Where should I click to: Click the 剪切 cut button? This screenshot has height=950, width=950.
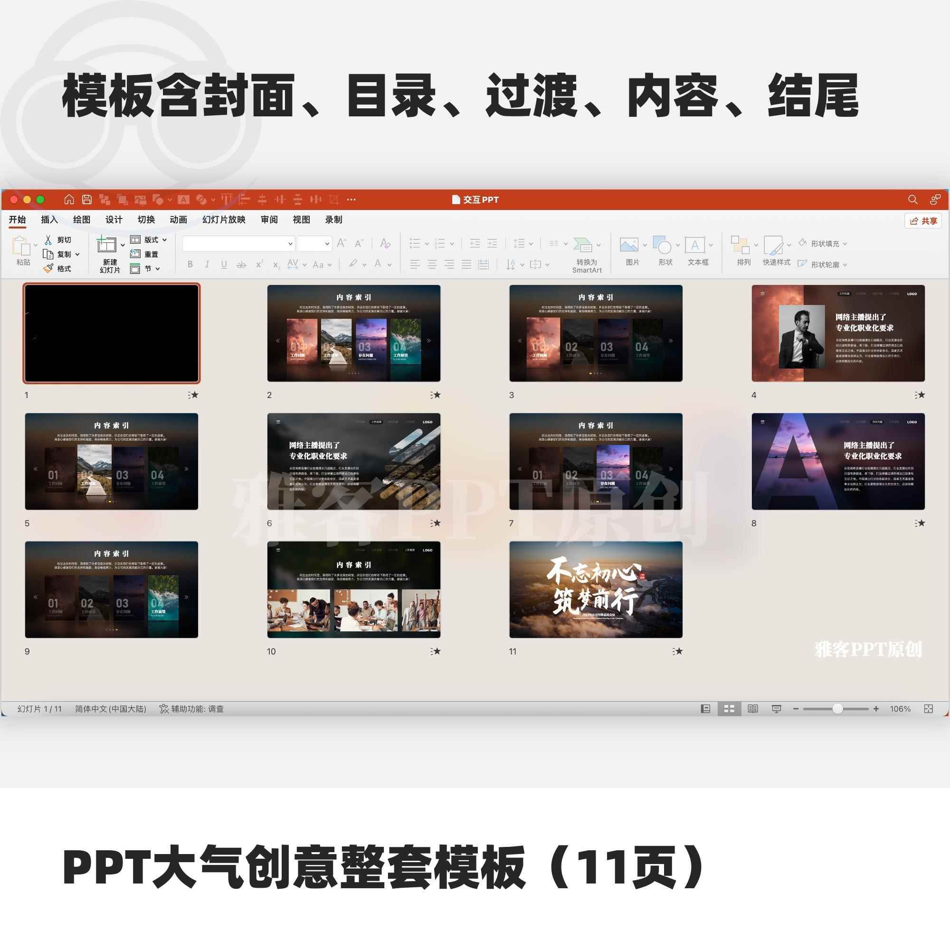(x=58, y=239)
